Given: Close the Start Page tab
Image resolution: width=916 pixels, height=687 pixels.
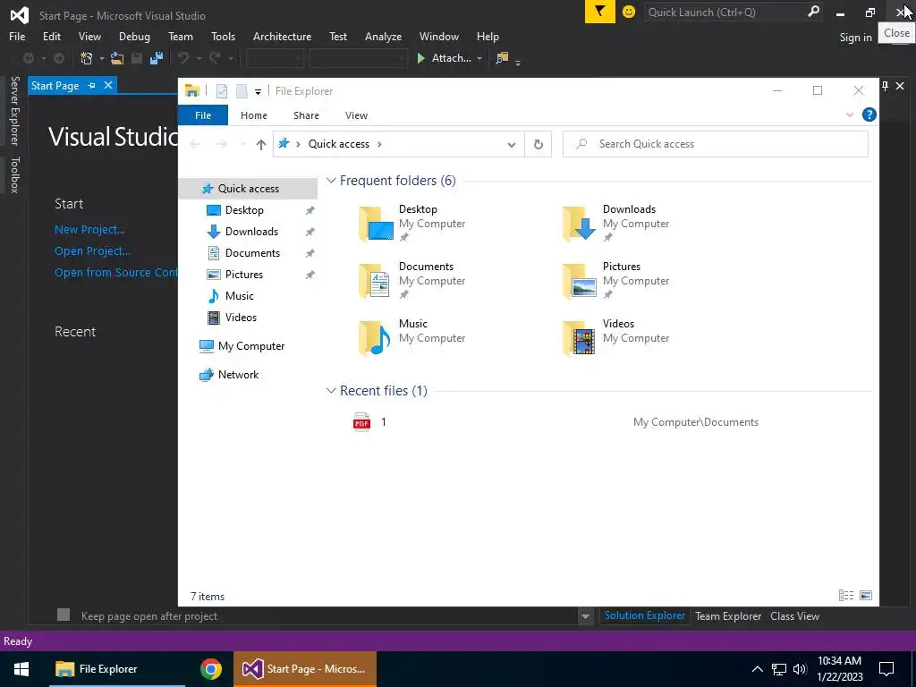Looking at the screenshot, I should click(x=108, y=85).
